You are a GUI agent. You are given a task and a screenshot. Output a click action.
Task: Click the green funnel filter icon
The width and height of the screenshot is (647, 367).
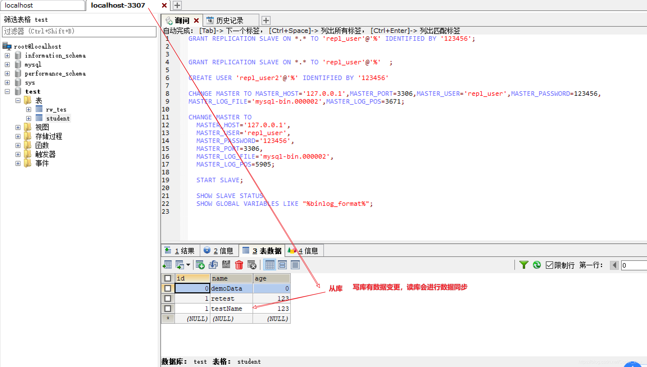coord(524,265)
